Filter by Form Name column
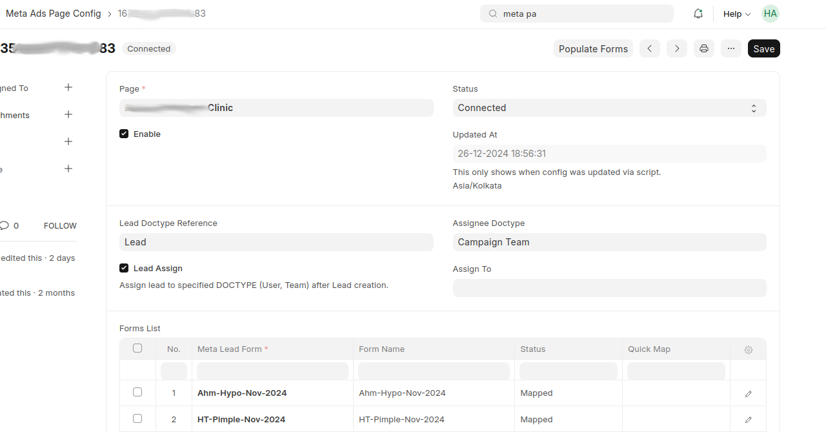 coord(434,371)
